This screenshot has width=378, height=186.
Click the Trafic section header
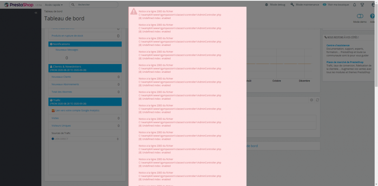85,102
